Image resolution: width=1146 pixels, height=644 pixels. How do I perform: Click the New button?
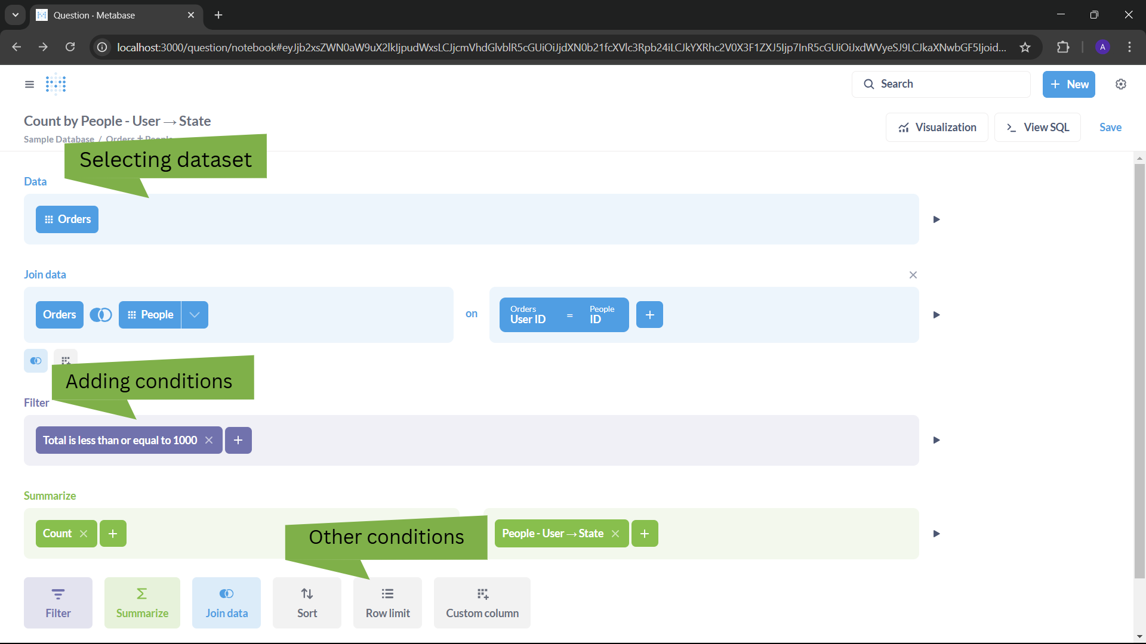pyautogui.click(x=1068, y=84)
